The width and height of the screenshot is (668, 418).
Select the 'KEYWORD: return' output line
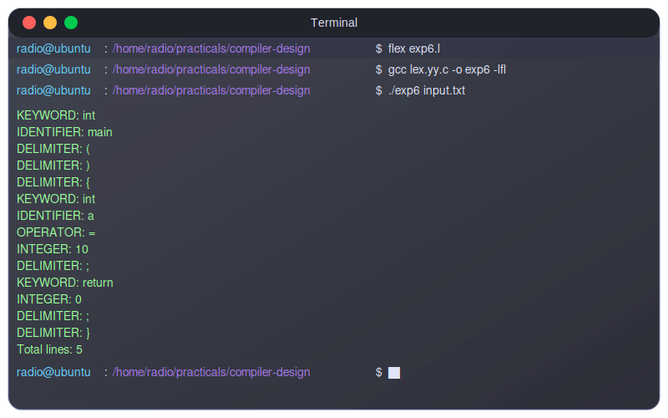click(x=65, y=283)
